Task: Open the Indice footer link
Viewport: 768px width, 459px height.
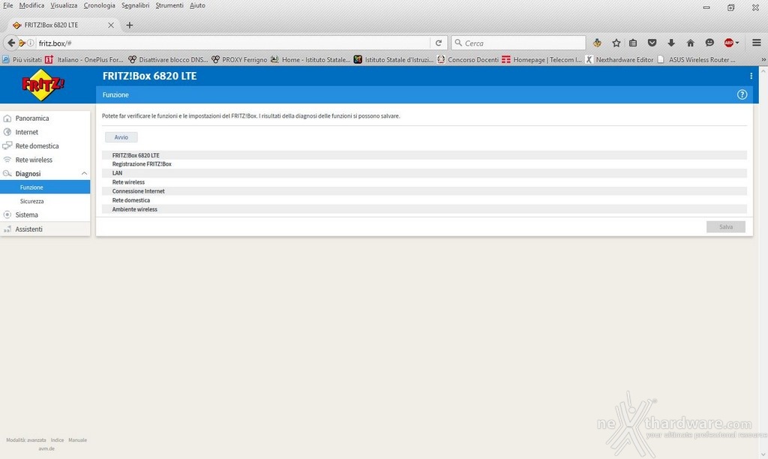Action: 57,440
